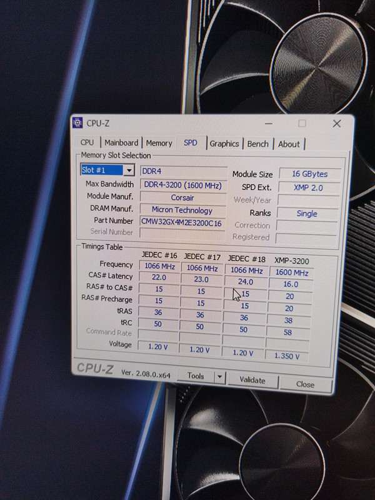Click the Close button at bottom
This screenshot has width=375, height=500.
[x=305, y=384]
